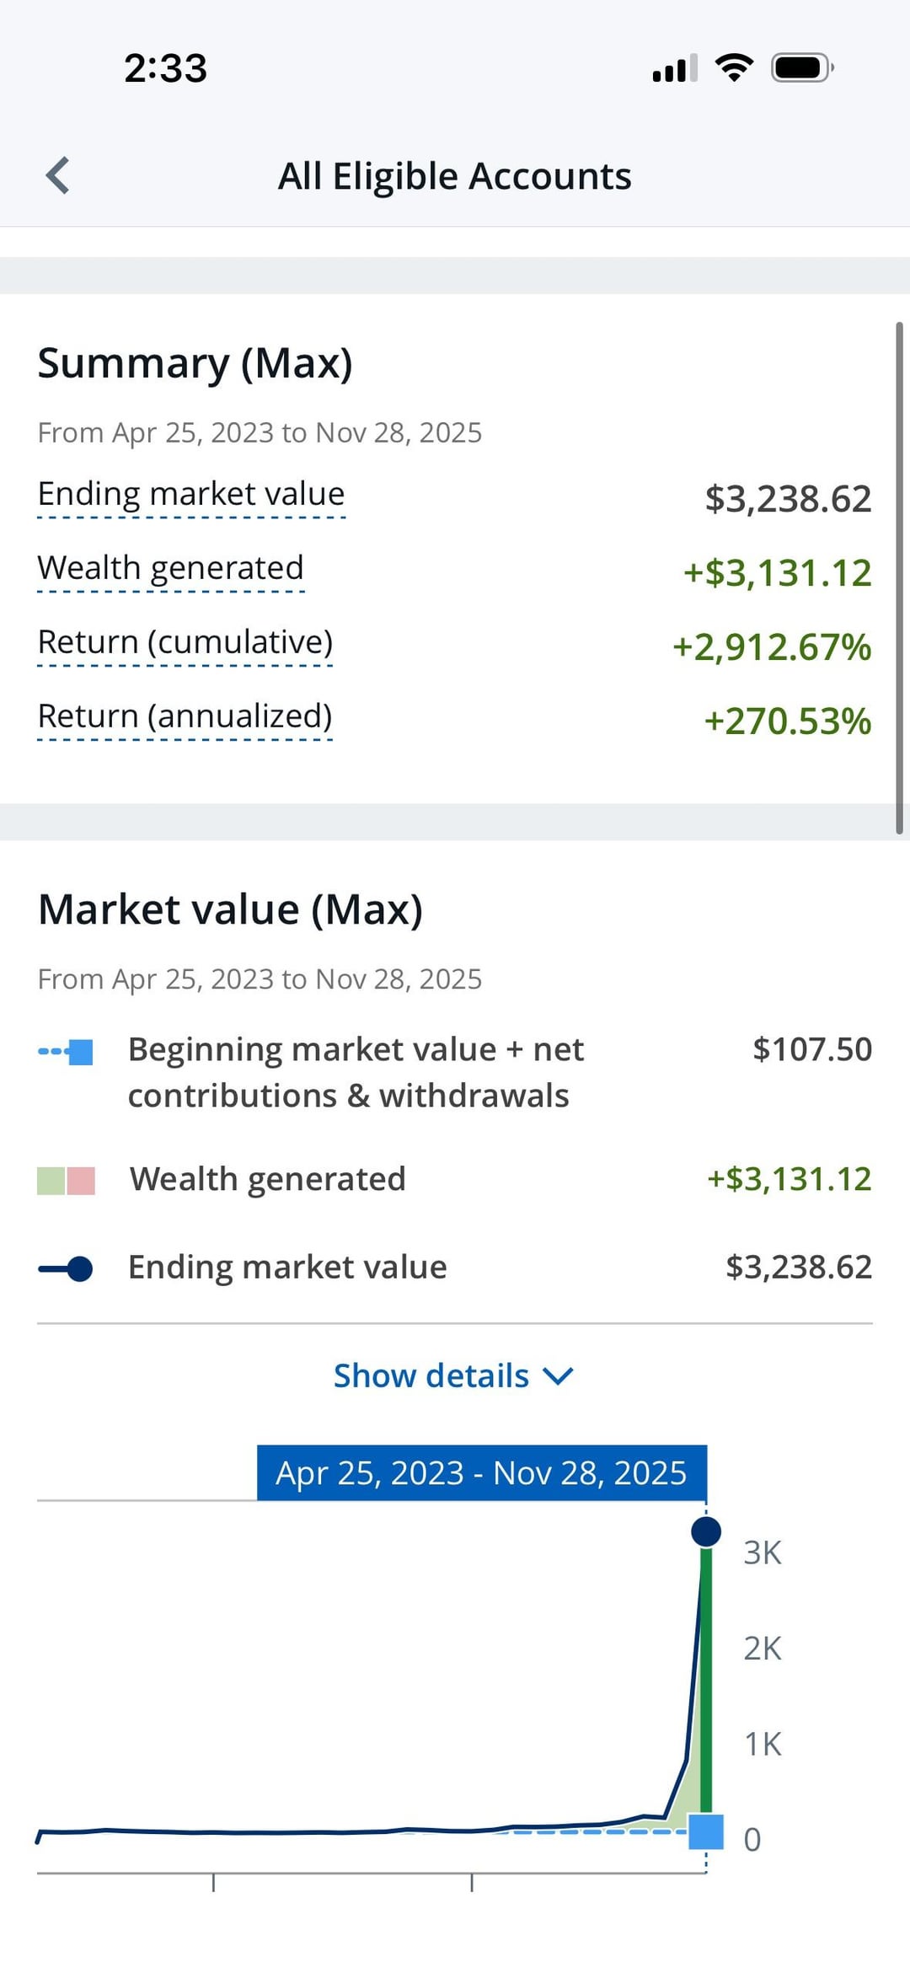Tap the All Eligible Accounts title

(x=455, y=176)
